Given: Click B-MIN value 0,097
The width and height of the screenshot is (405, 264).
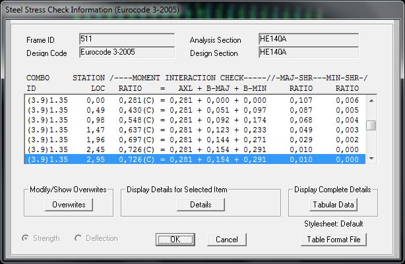Looking at the screenshot, I should coord(255,110).
